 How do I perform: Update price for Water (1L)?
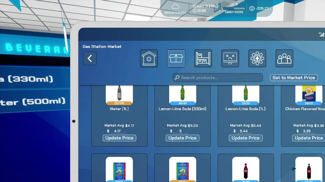[119, 138]
